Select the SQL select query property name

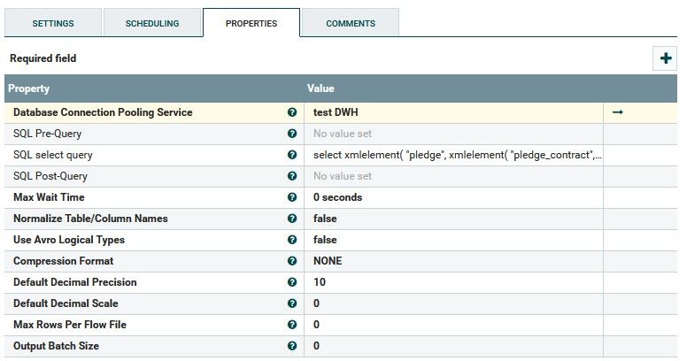click(x=53, y=155)
